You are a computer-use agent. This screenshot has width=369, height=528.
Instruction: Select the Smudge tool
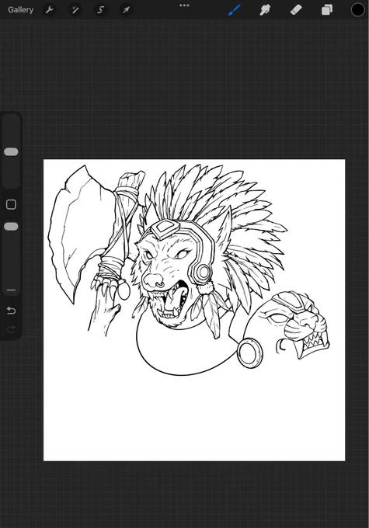pos(265,10)
